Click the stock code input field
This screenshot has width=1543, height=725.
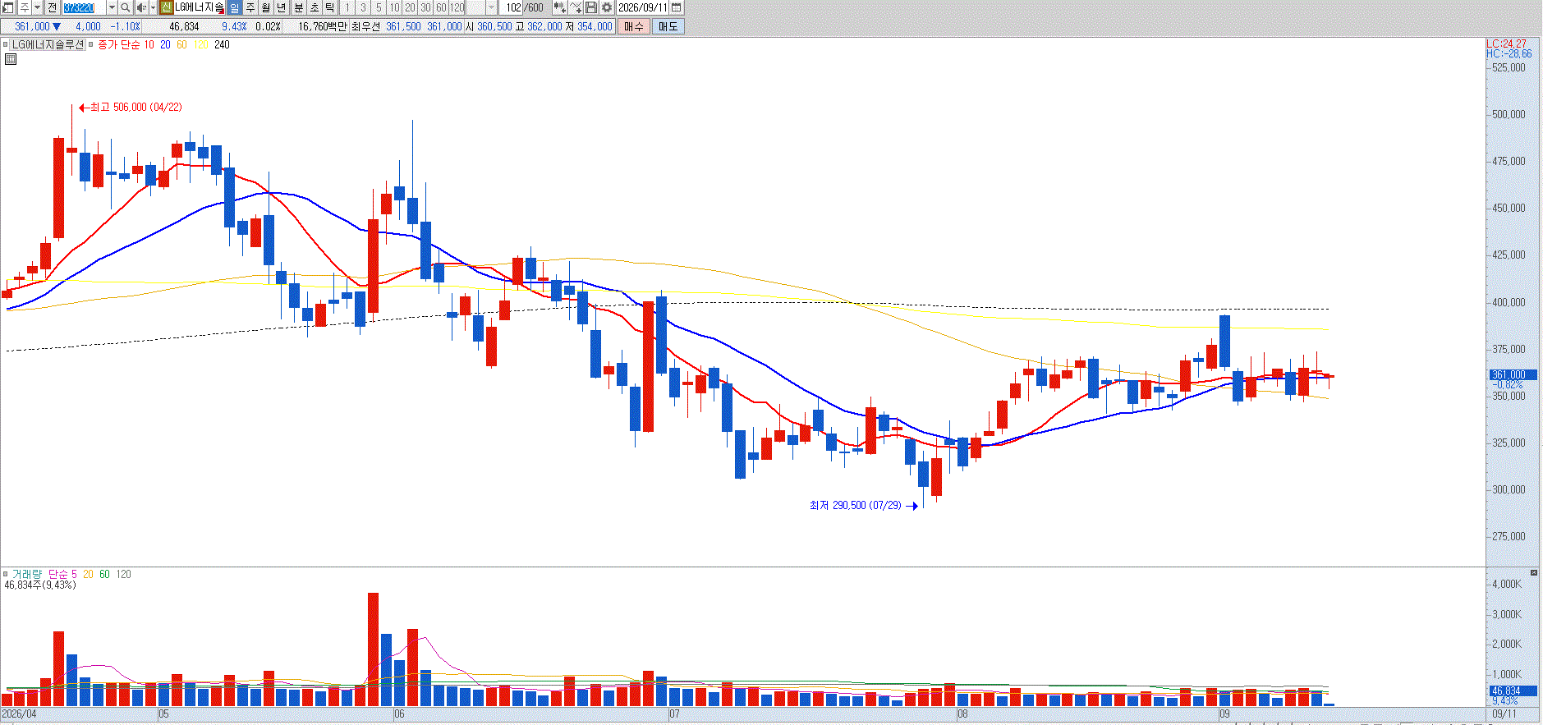[x=84, y=7]
